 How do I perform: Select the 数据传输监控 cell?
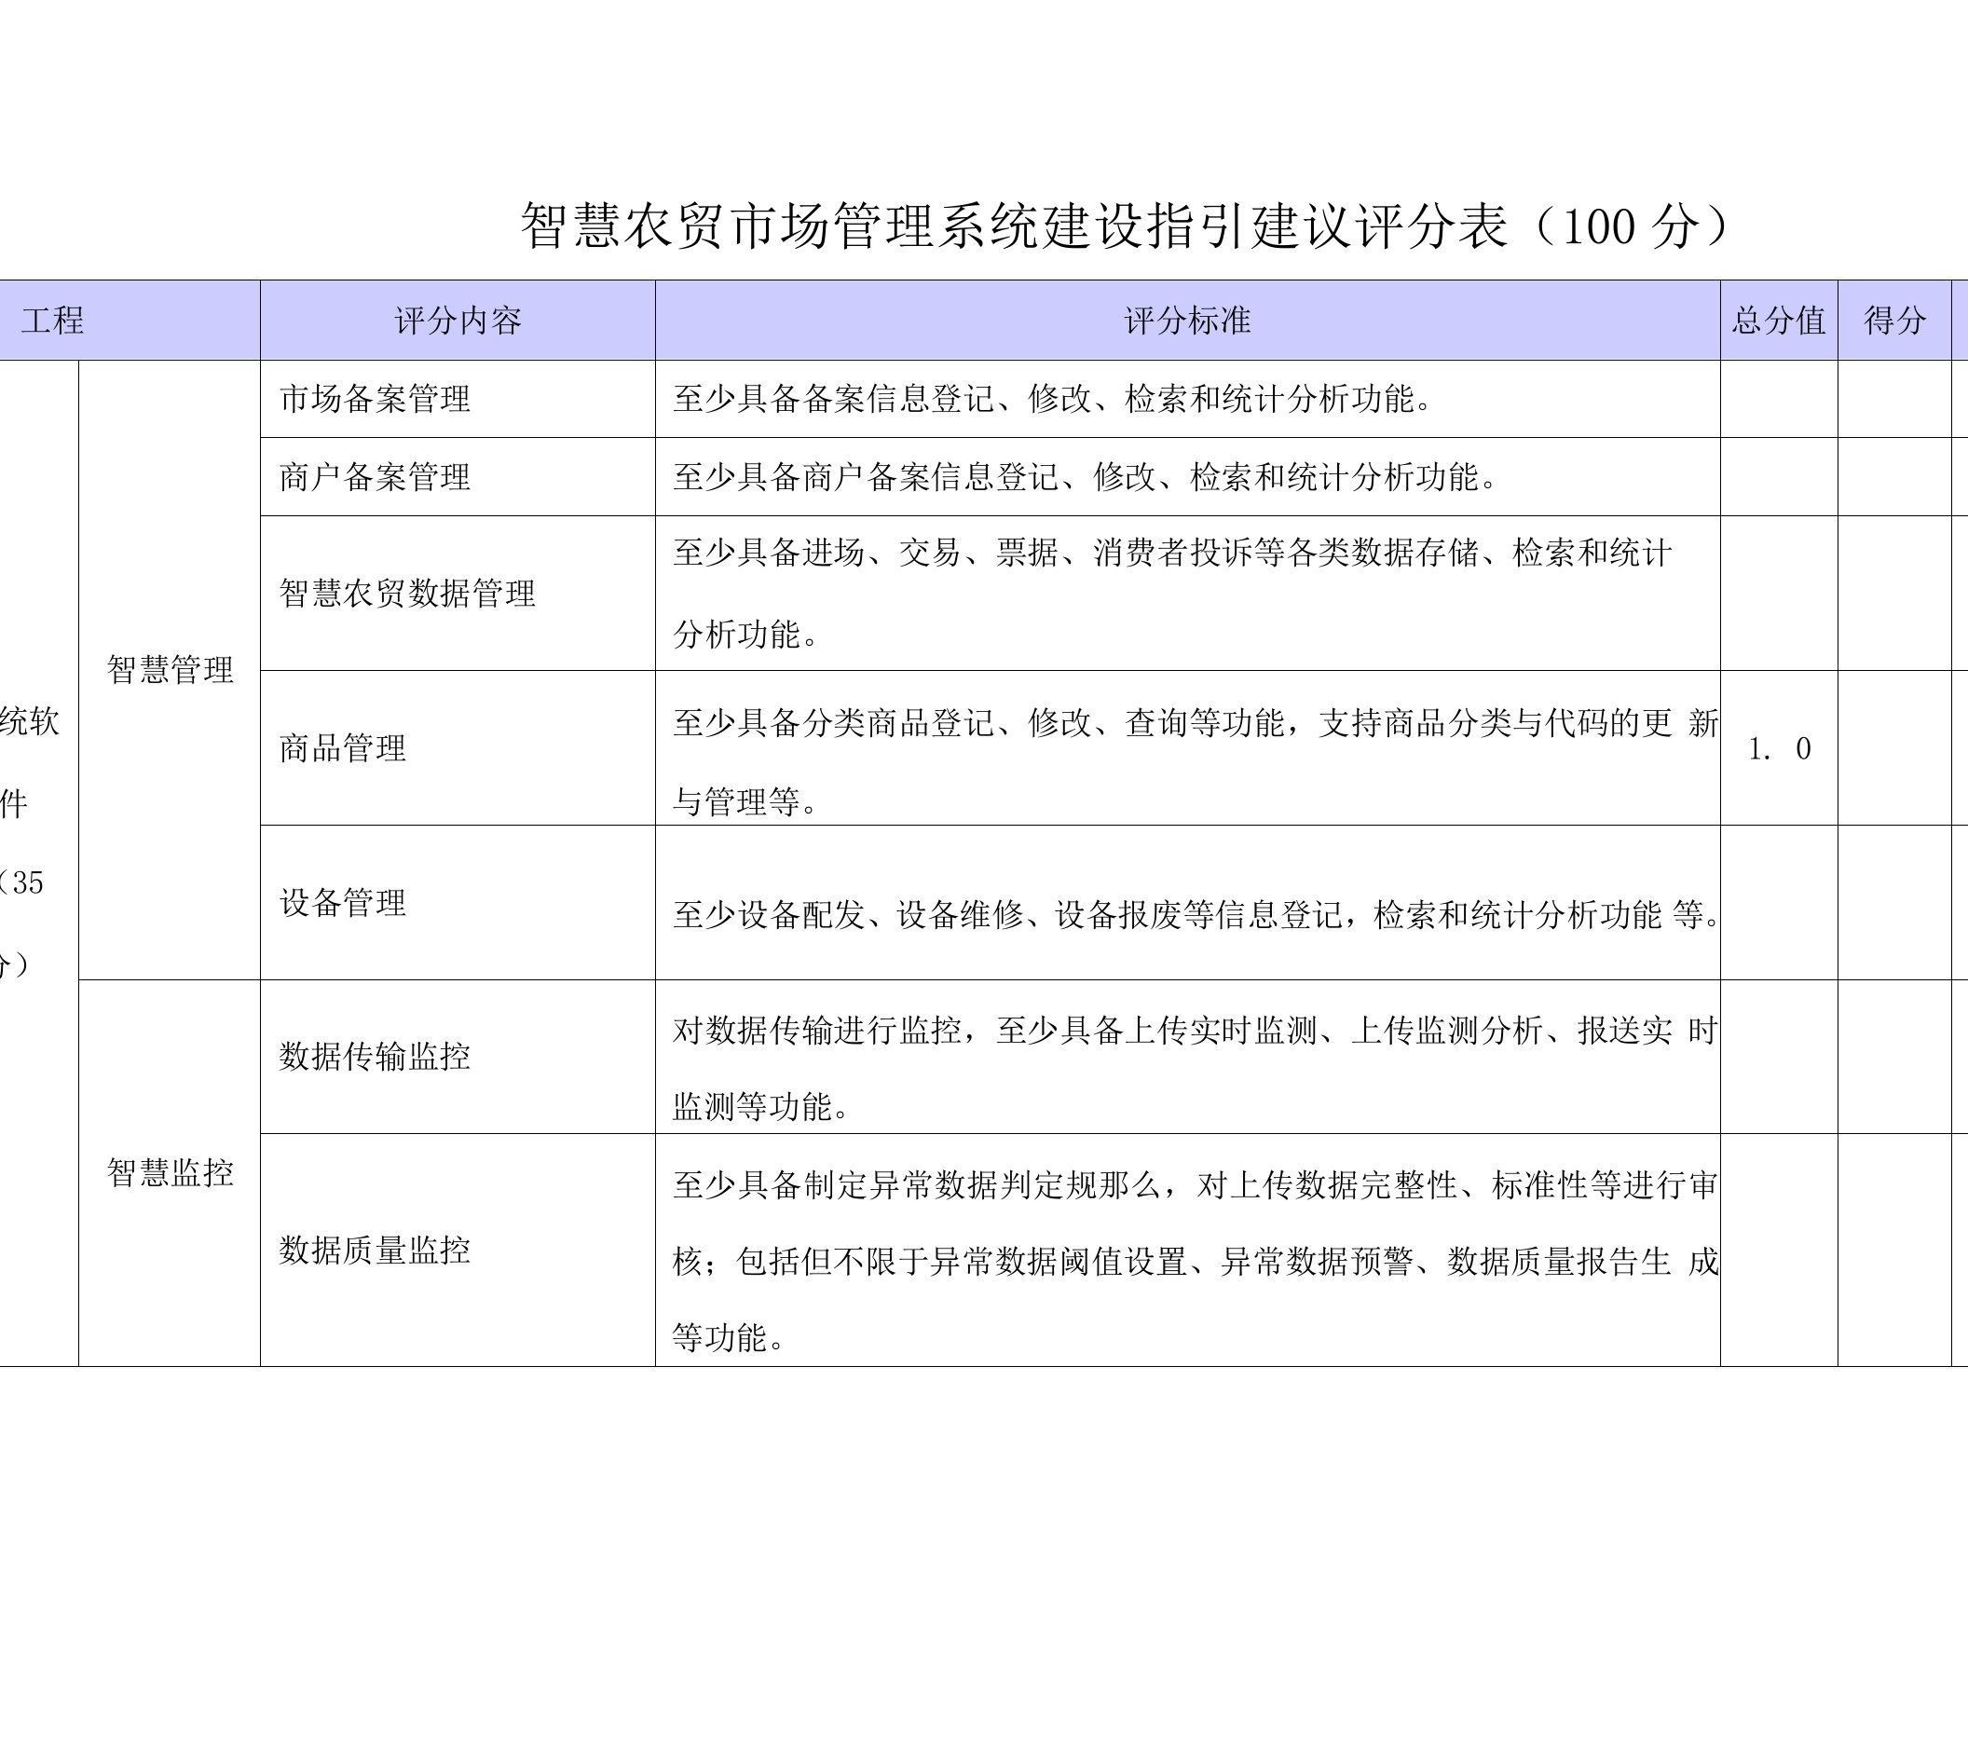pos(458,1057)
